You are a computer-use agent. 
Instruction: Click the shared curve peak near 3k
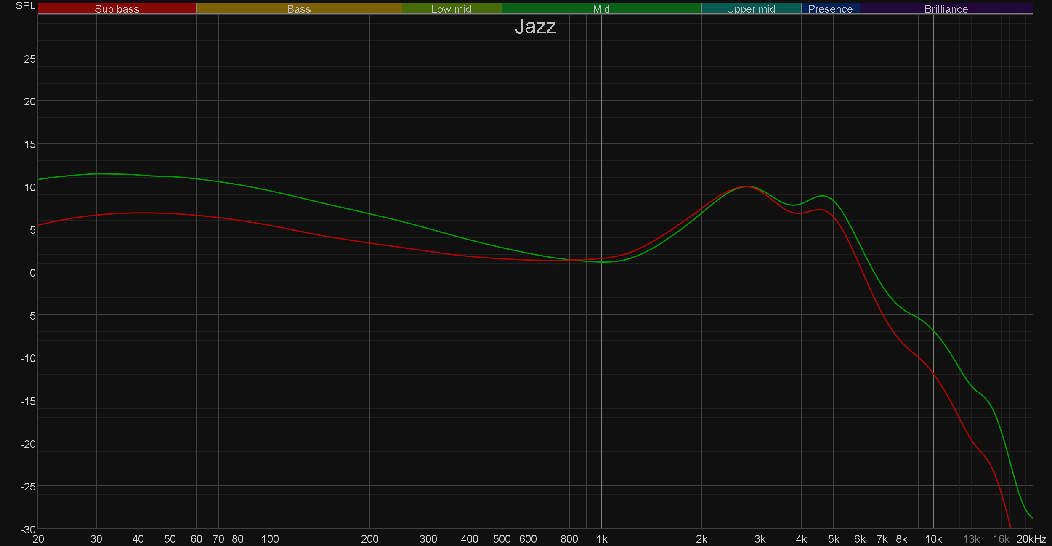coord(746,186)
